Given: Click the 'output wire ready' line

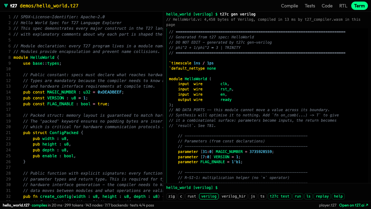Looking at the screenshot, I should click(205, 100).
